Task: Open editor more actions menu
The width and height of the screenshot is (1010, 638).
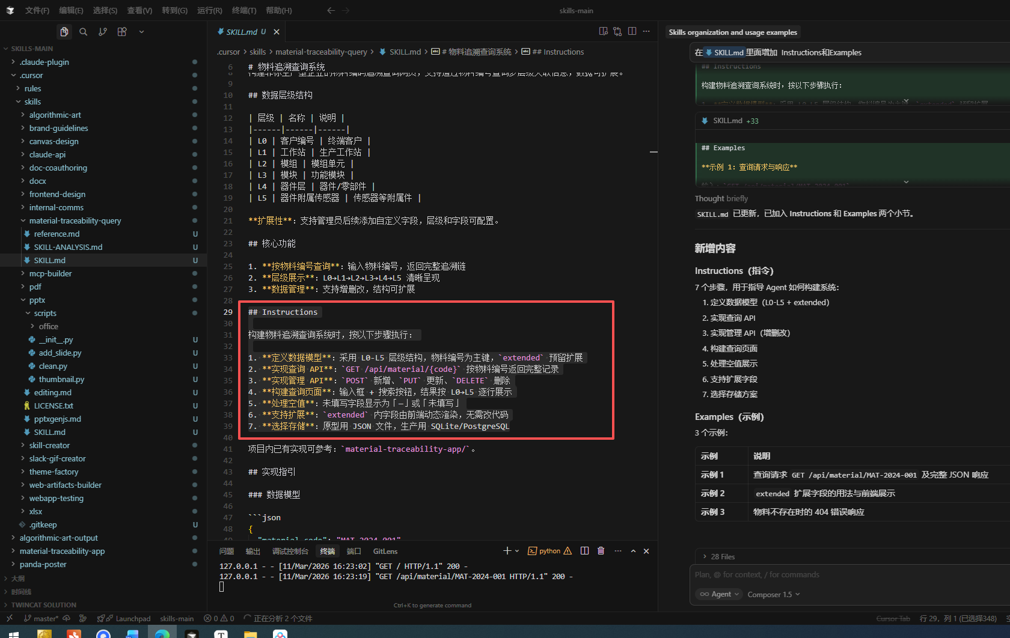Action: click(646, 31)
